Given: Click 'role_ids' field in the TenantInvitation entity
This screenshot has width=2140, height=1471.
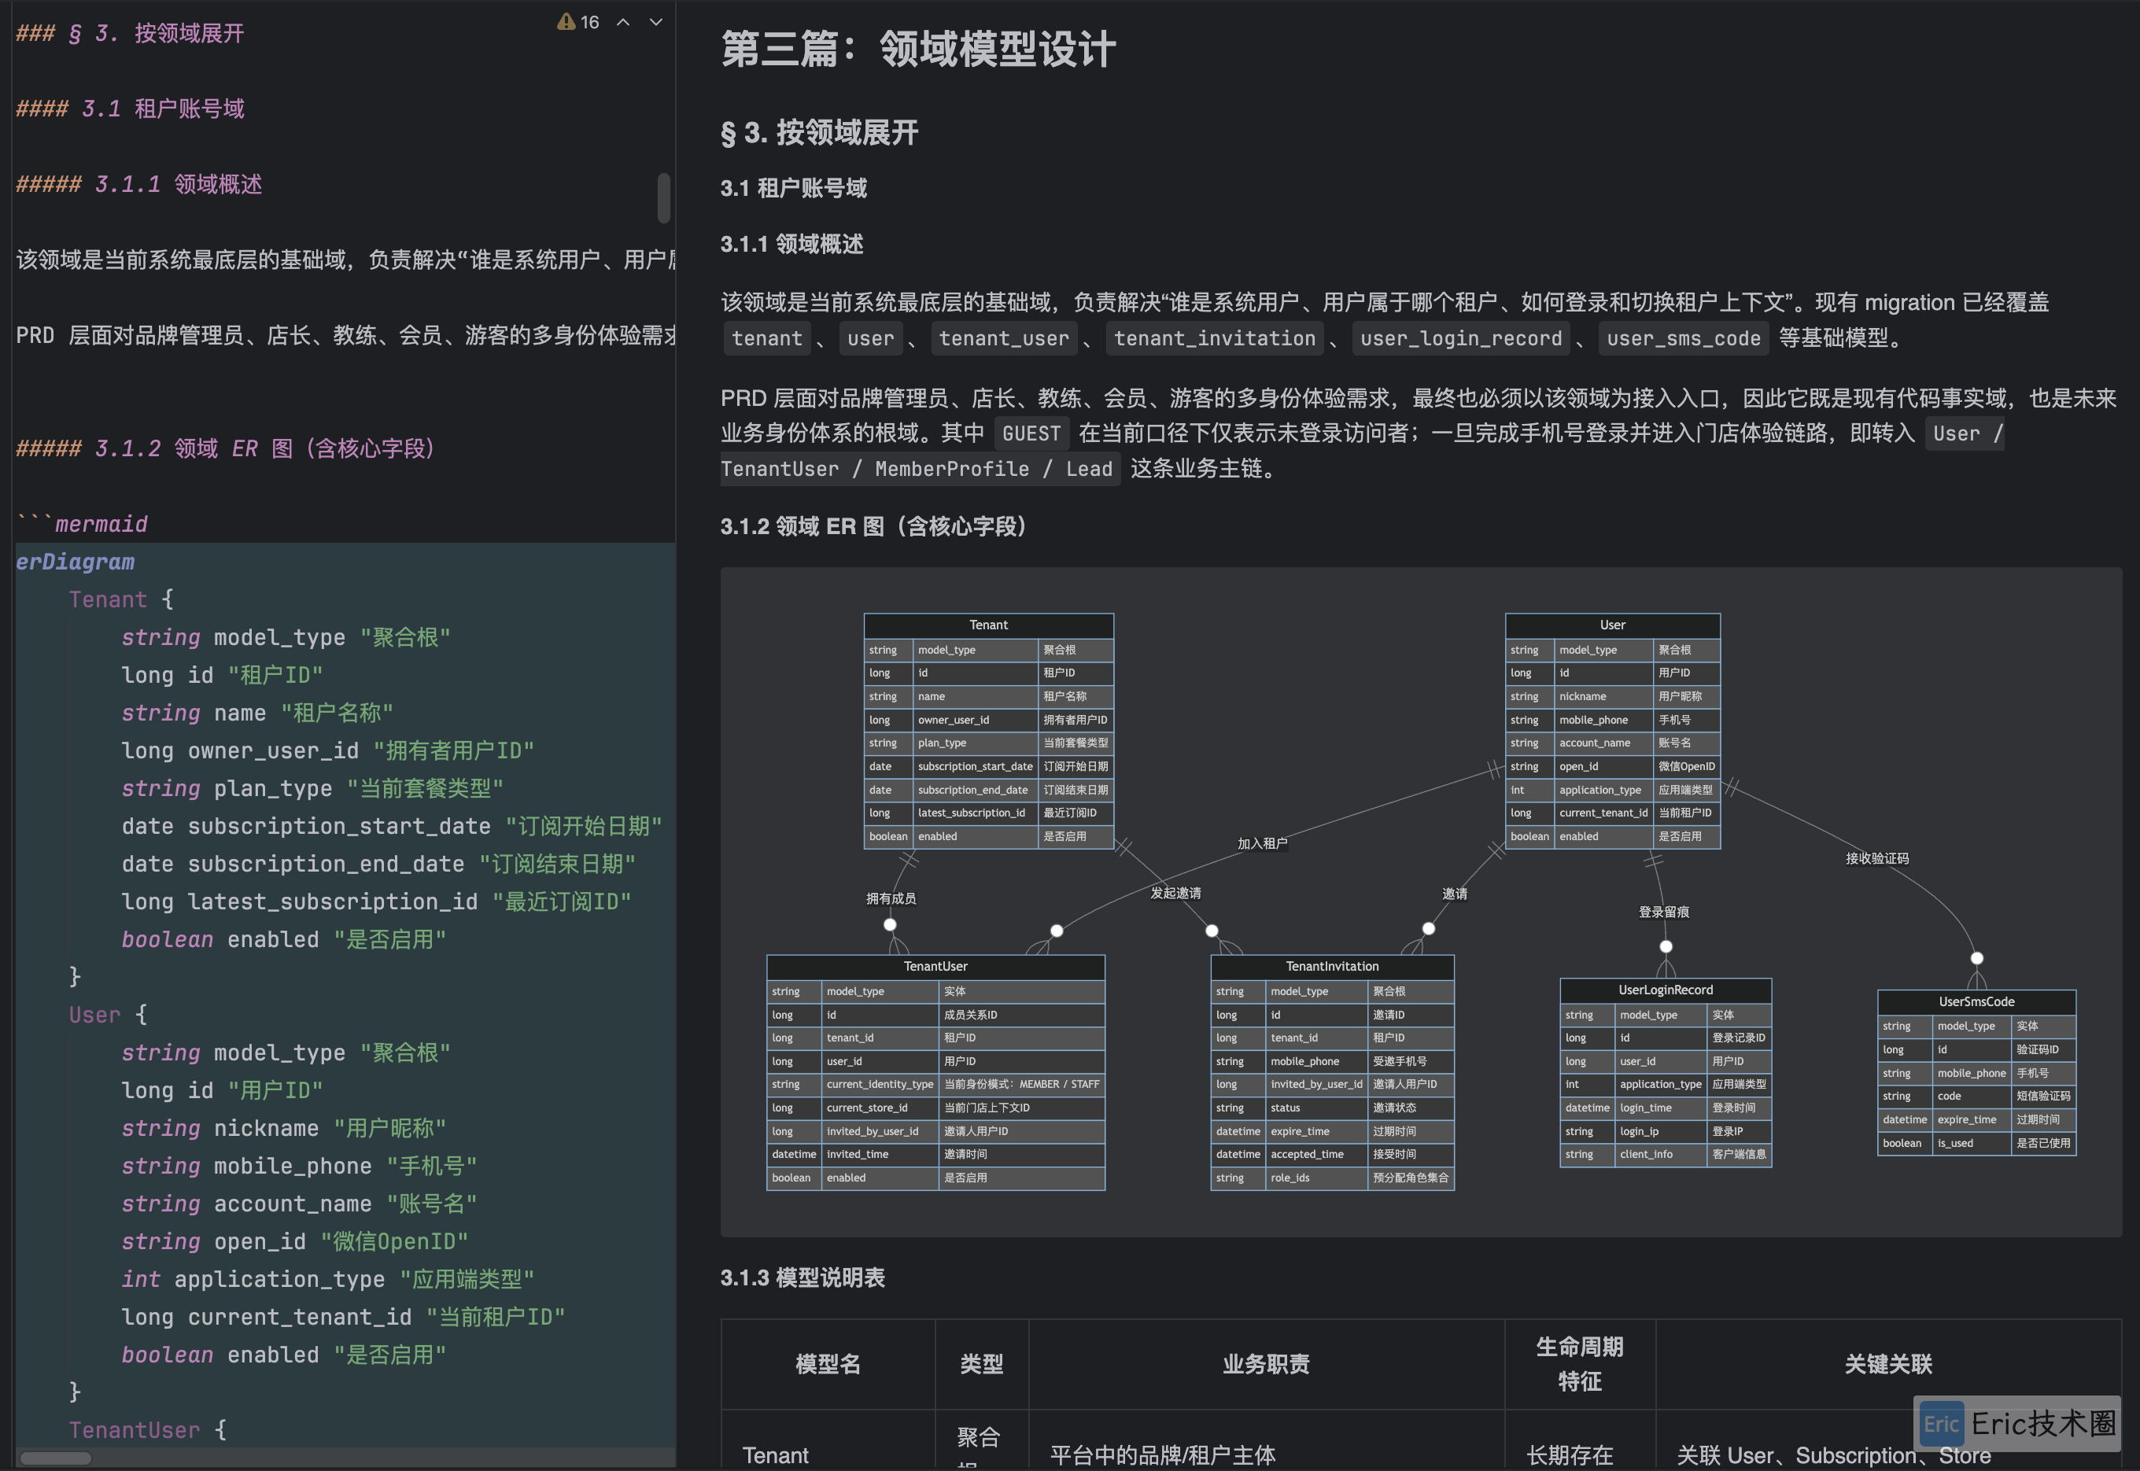Looking at the screenshot, I should 1290,1178.
